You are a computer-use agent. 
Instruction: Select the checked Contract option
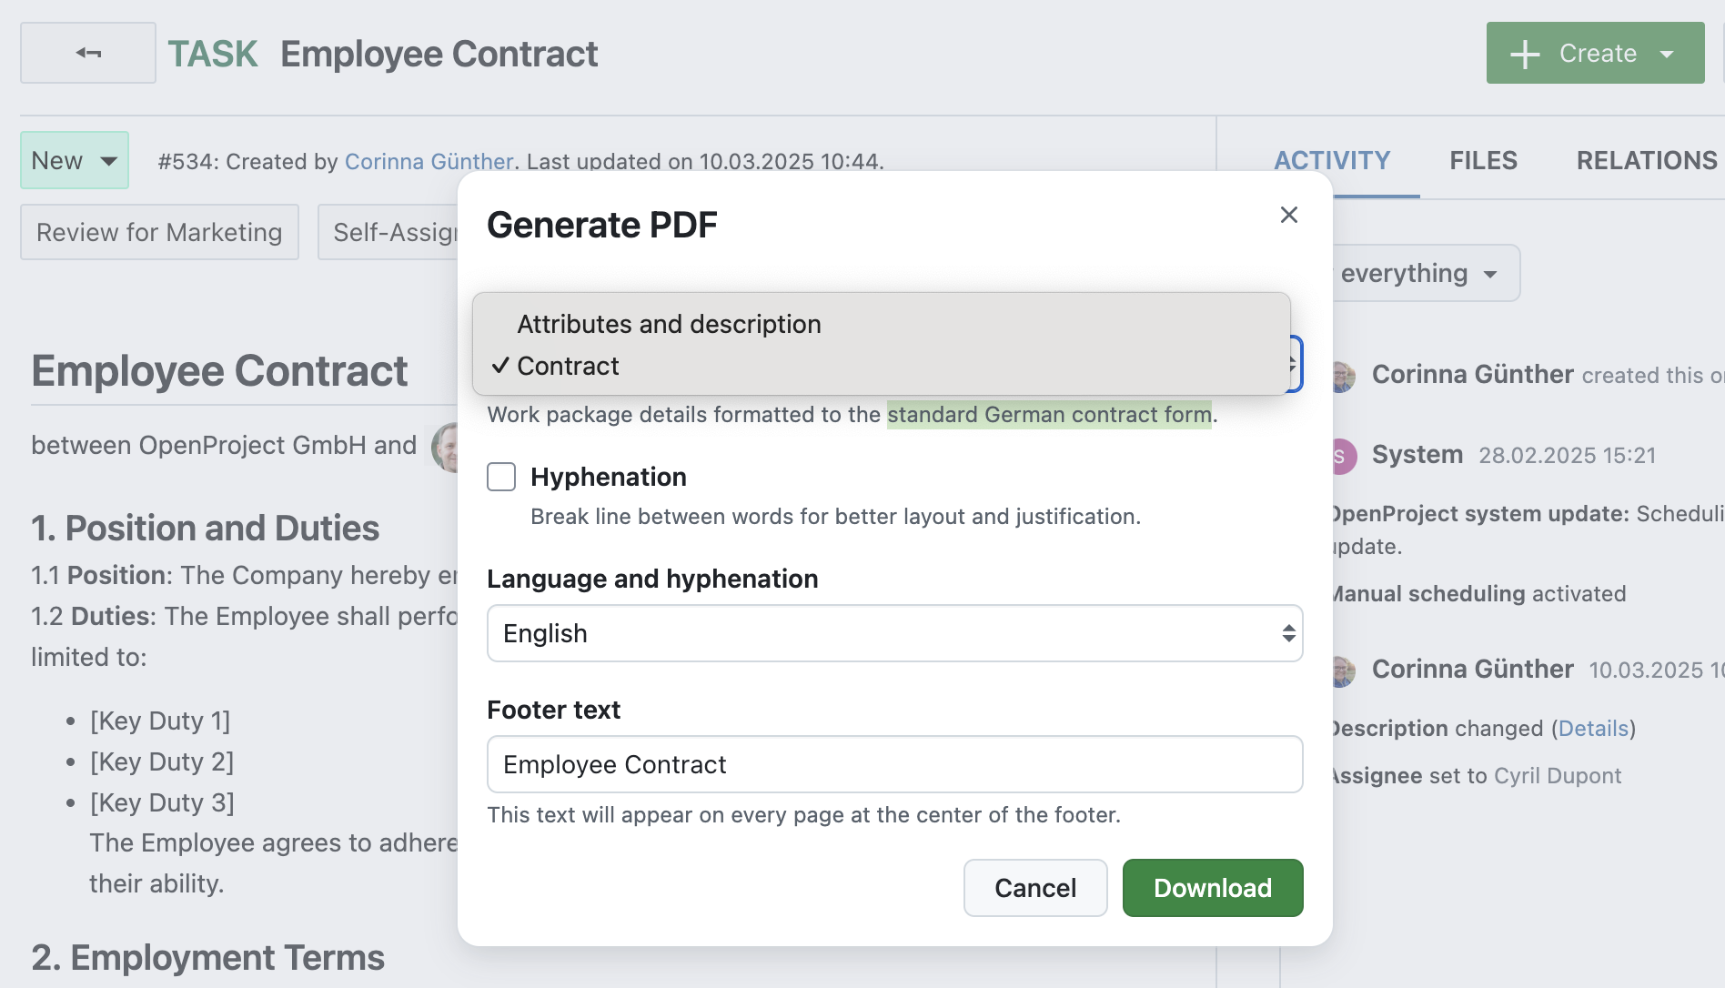tap(567, 366)
